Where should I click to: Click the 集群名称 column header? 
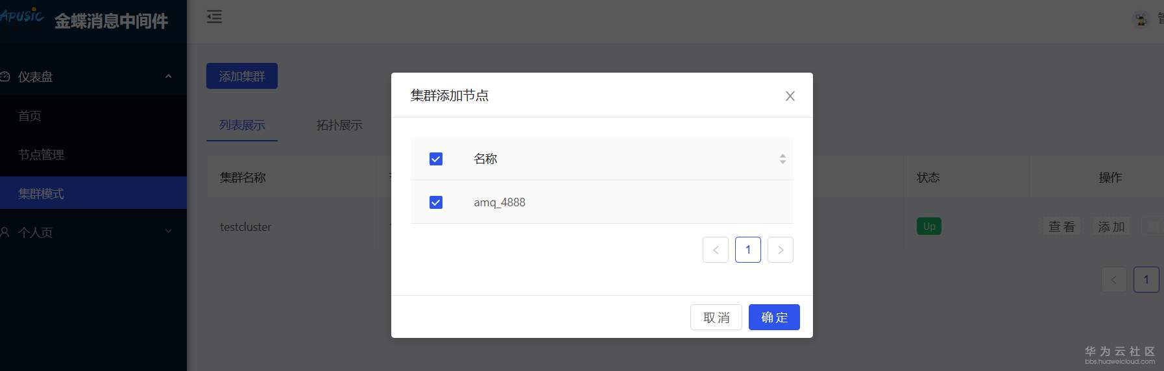tap(243, 177)
